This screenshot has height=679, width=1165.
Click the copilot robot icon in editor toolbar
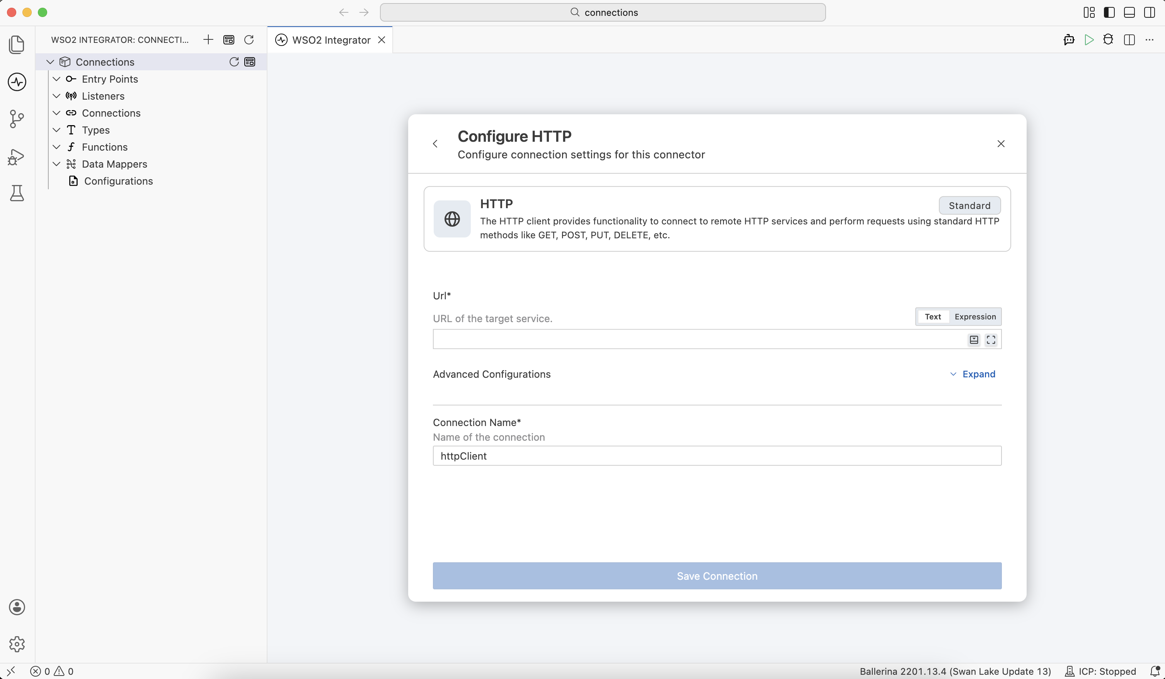(x=1069, y=40)
